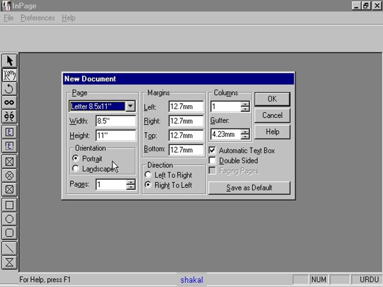The height and width of the screenshot is (287, 383).
Task: Open the page size dropdown arrow
Action: (x=131, y=106)
